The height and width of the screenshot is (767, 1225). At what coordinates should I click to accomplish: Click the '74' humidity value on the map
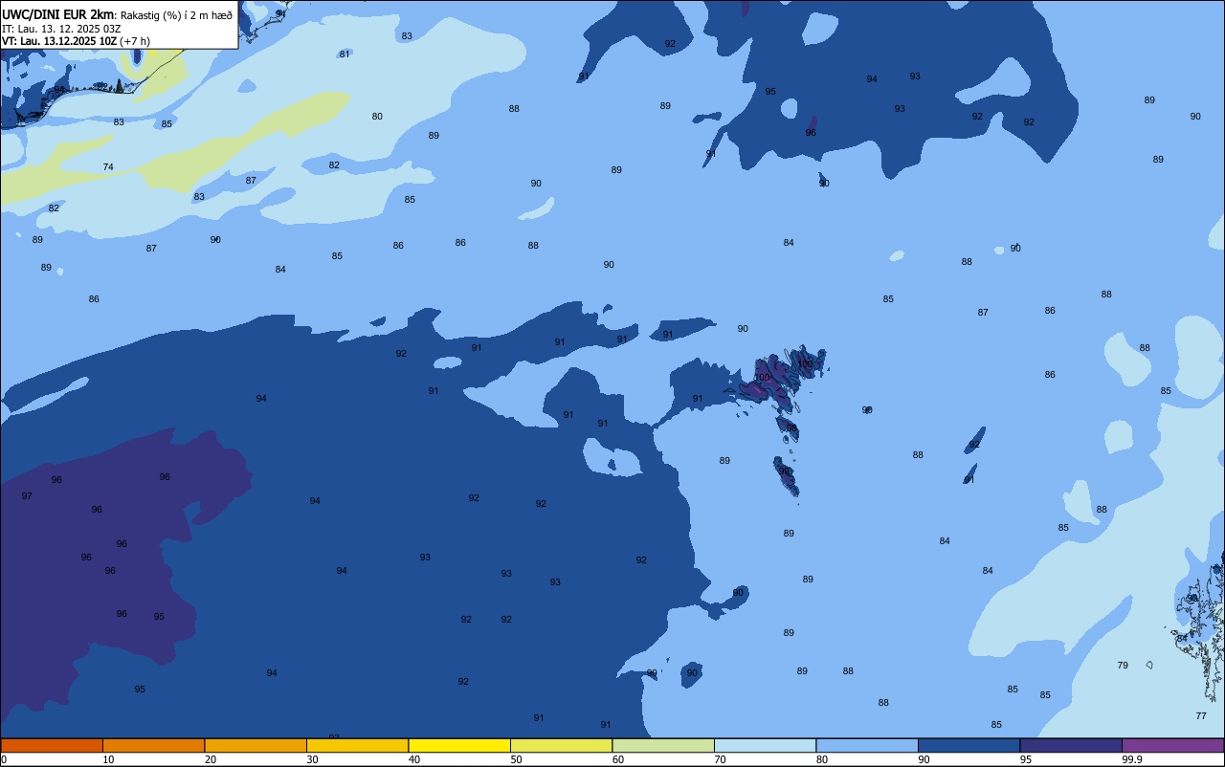pos(108,167)
